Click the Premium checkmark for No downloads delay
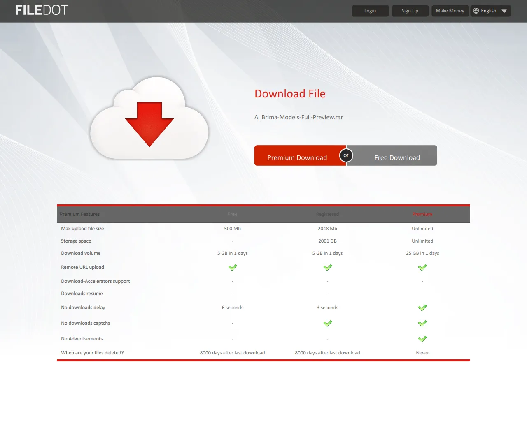 (422, 308)
